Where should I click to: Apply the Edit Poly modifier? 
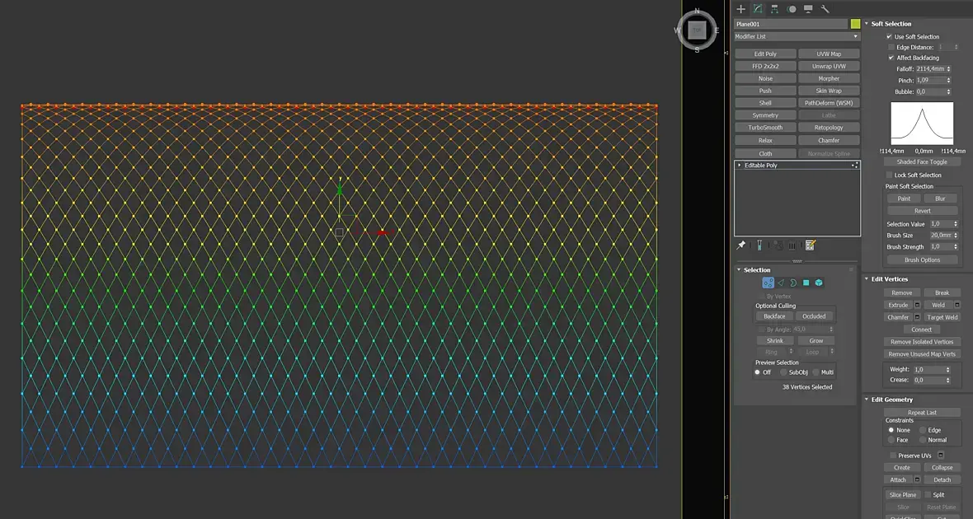(765, 54)
